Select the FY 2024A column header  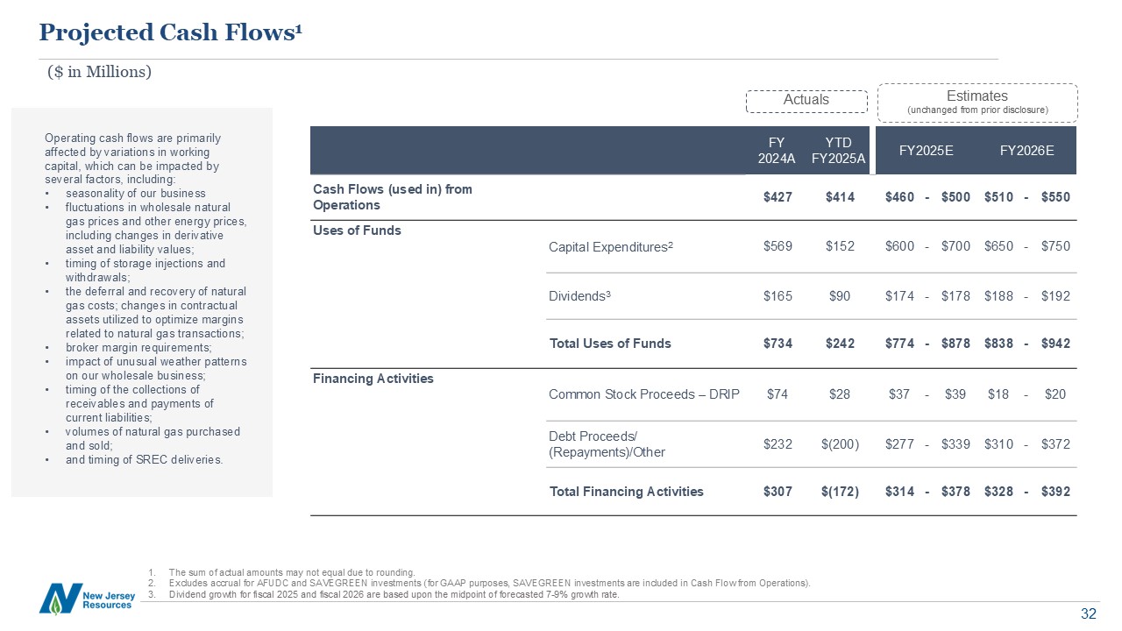(777, 150)
